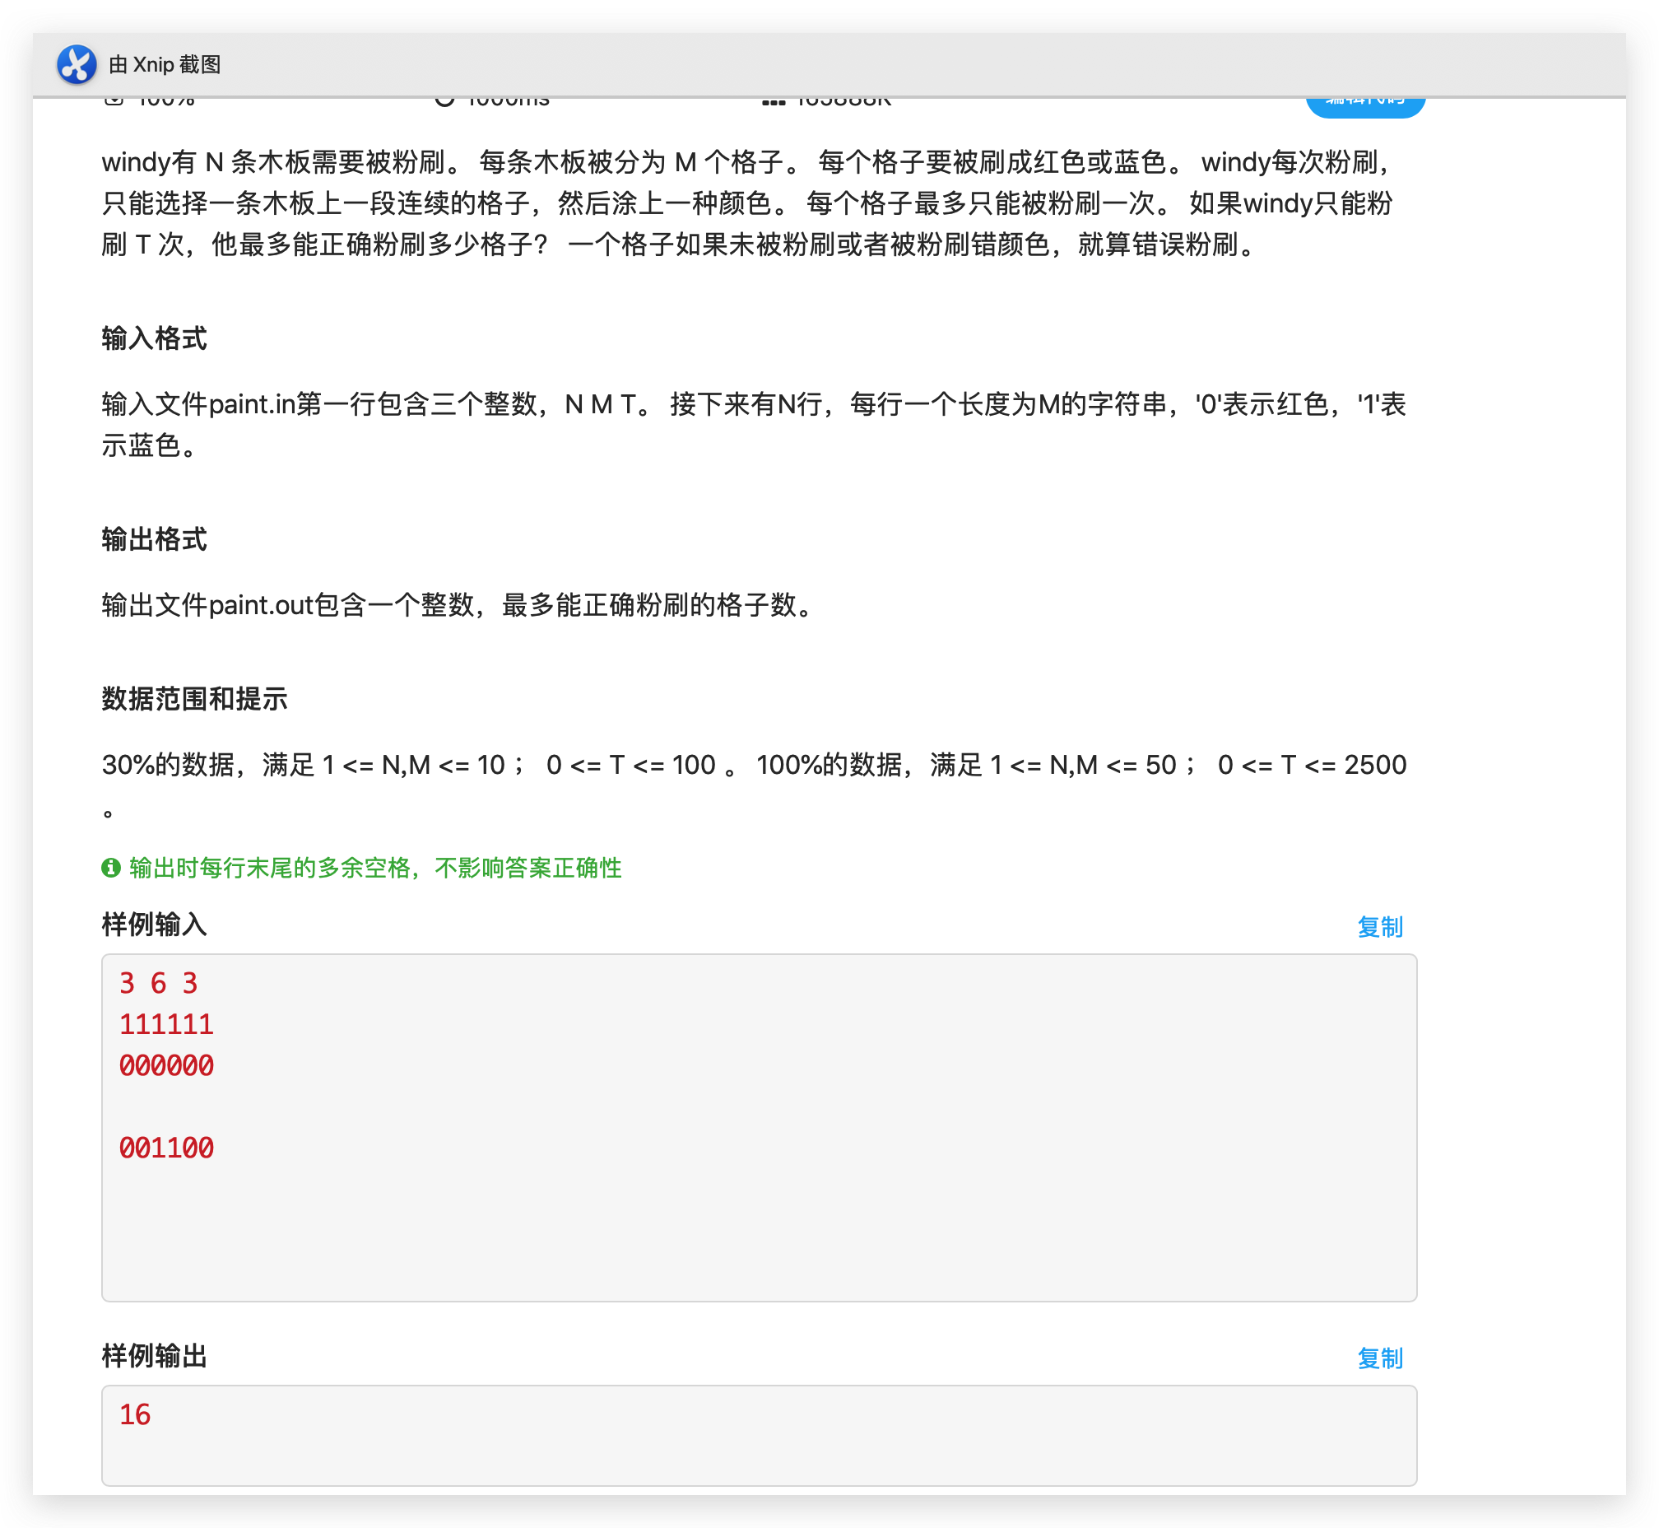Click the '001100' line in sample input
The image size is (1659, 1528).
click(x=167, y=1147)
